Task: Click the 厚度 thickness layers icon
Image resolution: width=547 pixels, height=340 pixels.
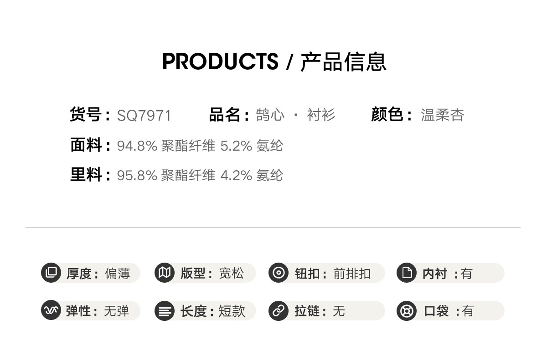Action: 51,273
